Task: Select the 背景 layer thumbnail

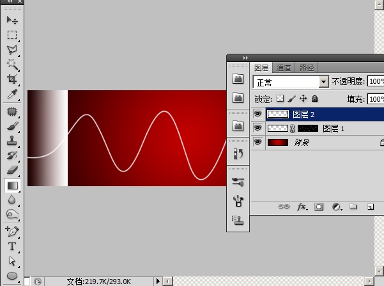Action: [x=278, y=143]
